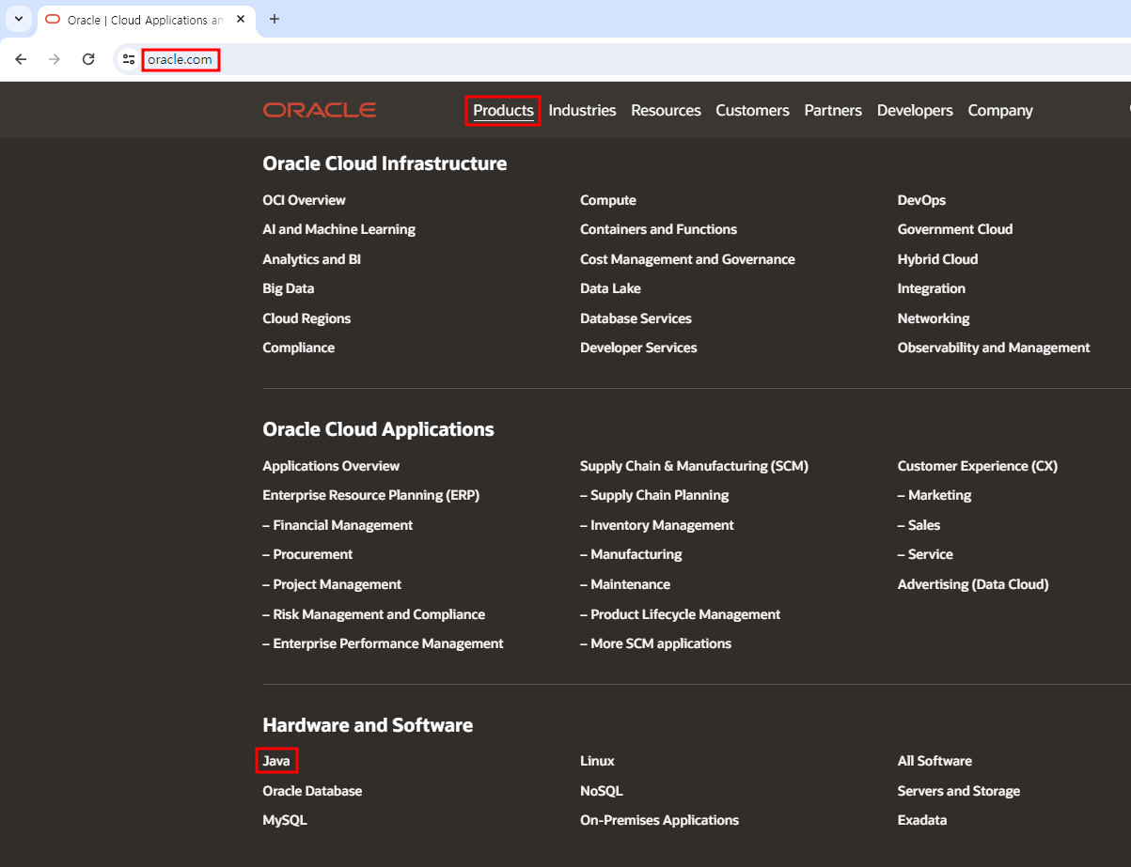Viewport: 1131px width, 867px height.
Task: Open Enterprise Performance Management
Action: (x=383, y=643)
